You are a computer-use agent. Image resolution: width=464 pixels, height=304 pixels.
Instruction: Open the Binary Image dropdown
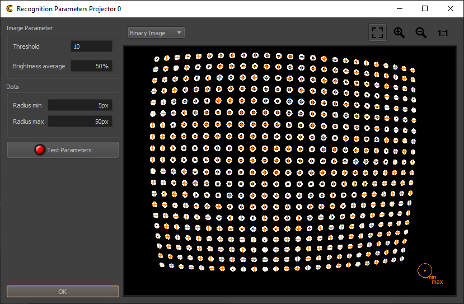pos(156,33)
